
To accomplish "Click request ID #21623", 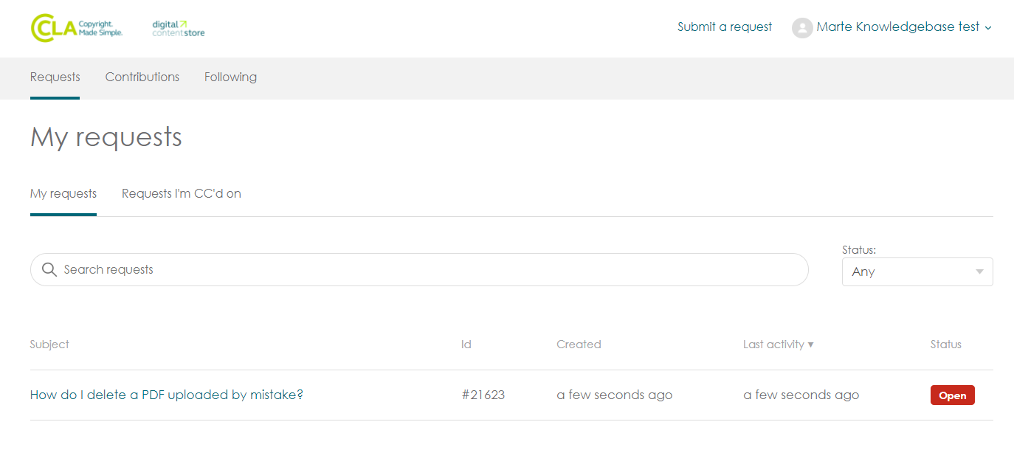I will tap(483, 395).
